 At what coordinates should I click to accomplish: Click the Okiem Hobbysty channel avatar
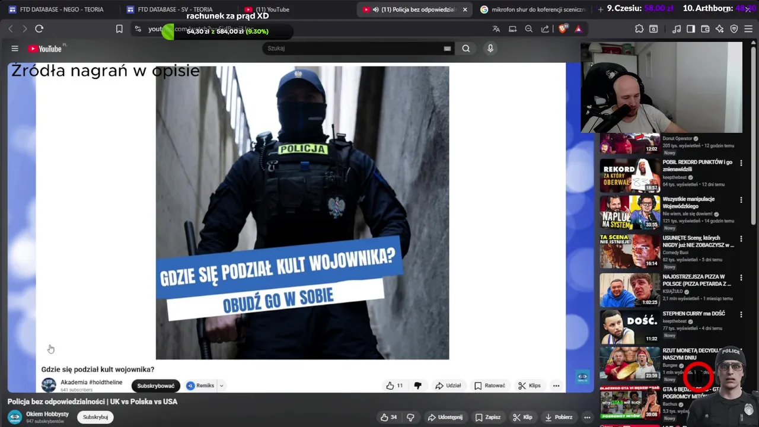(x=15, y=417)
